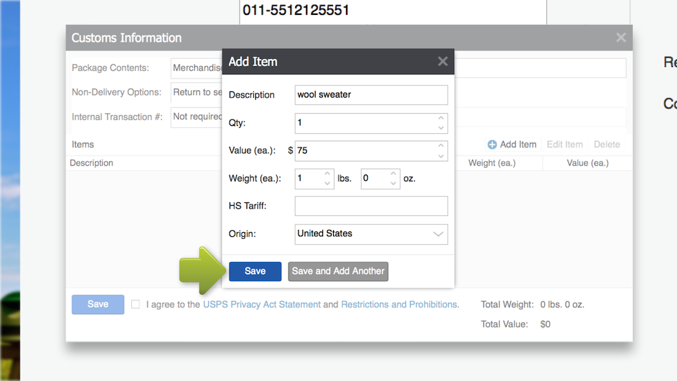
Task: Check the USPS Privacy Act agreement box
Action: click(x=135, y=305)
